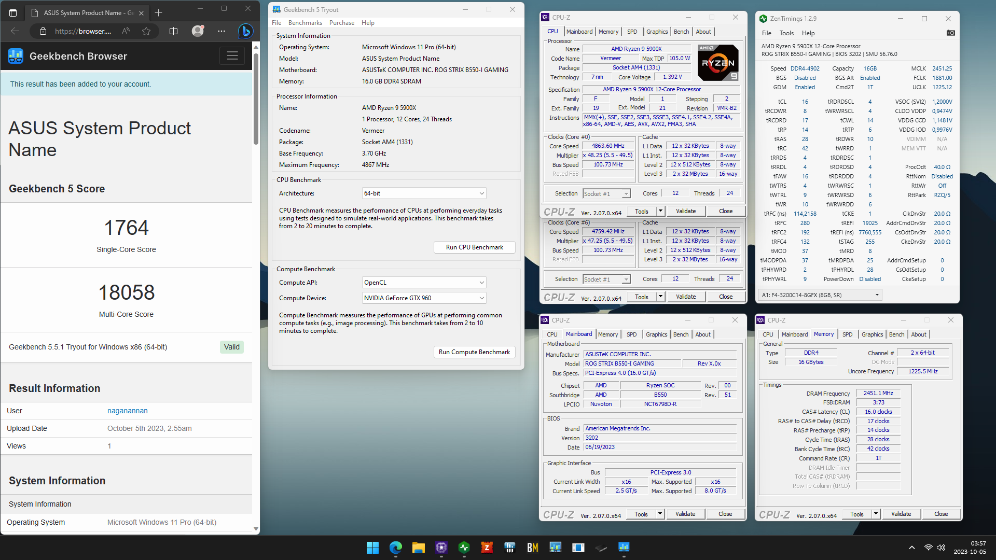The height and width of the screenshot is (560, 996).
Task: Open volume speaker tray icon
Action: coord(941,548)
